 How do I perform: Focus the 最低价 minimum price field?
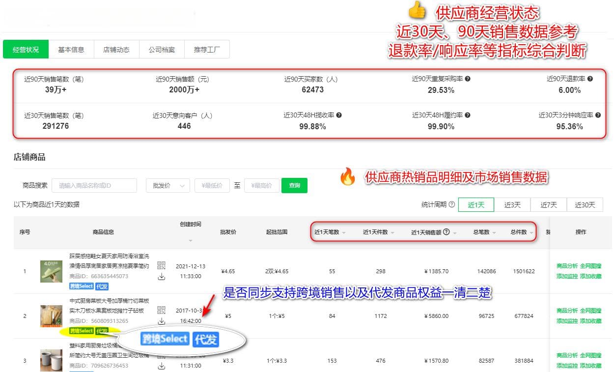pos(212,185)
